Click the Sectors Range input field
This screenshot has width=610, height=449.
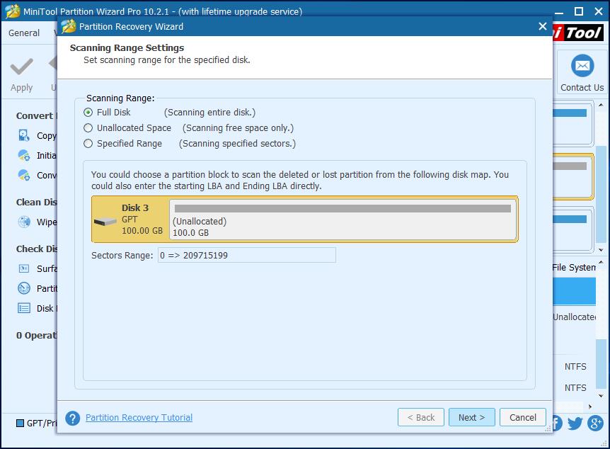click(x=247, y=255)
